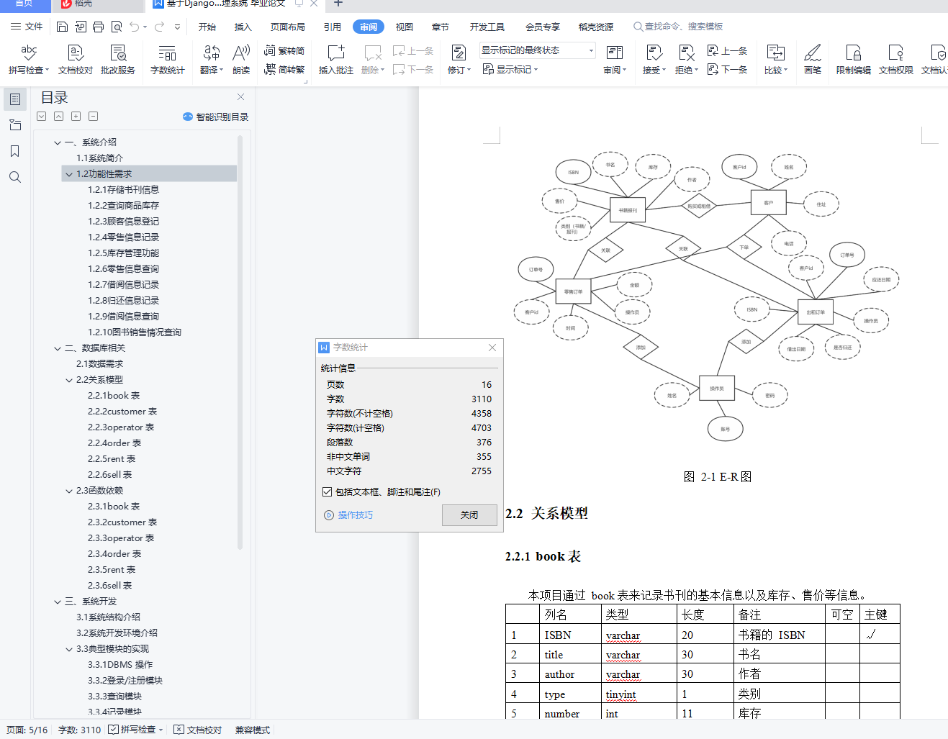Open the 文件 menu
The height and width of the screenshot is (739, 948).
click(27, 27)
